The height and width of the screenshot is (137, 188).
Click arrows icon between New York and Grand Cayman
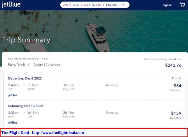pyautogui.click(x=29, y=65)
